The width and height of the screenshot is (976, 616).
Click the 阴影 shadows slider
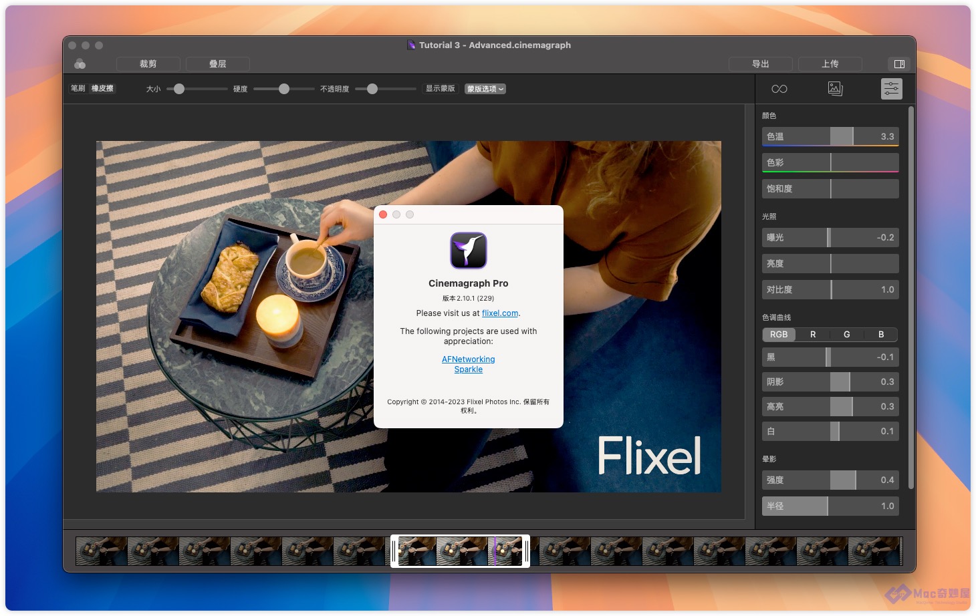click(x=830, y=381)
